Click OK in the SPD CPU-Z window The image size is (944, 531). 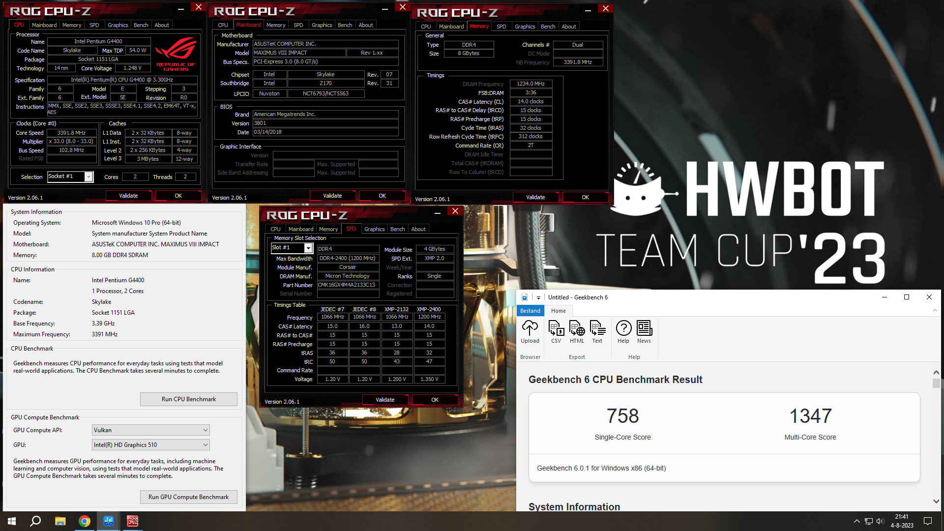point(435,400)
